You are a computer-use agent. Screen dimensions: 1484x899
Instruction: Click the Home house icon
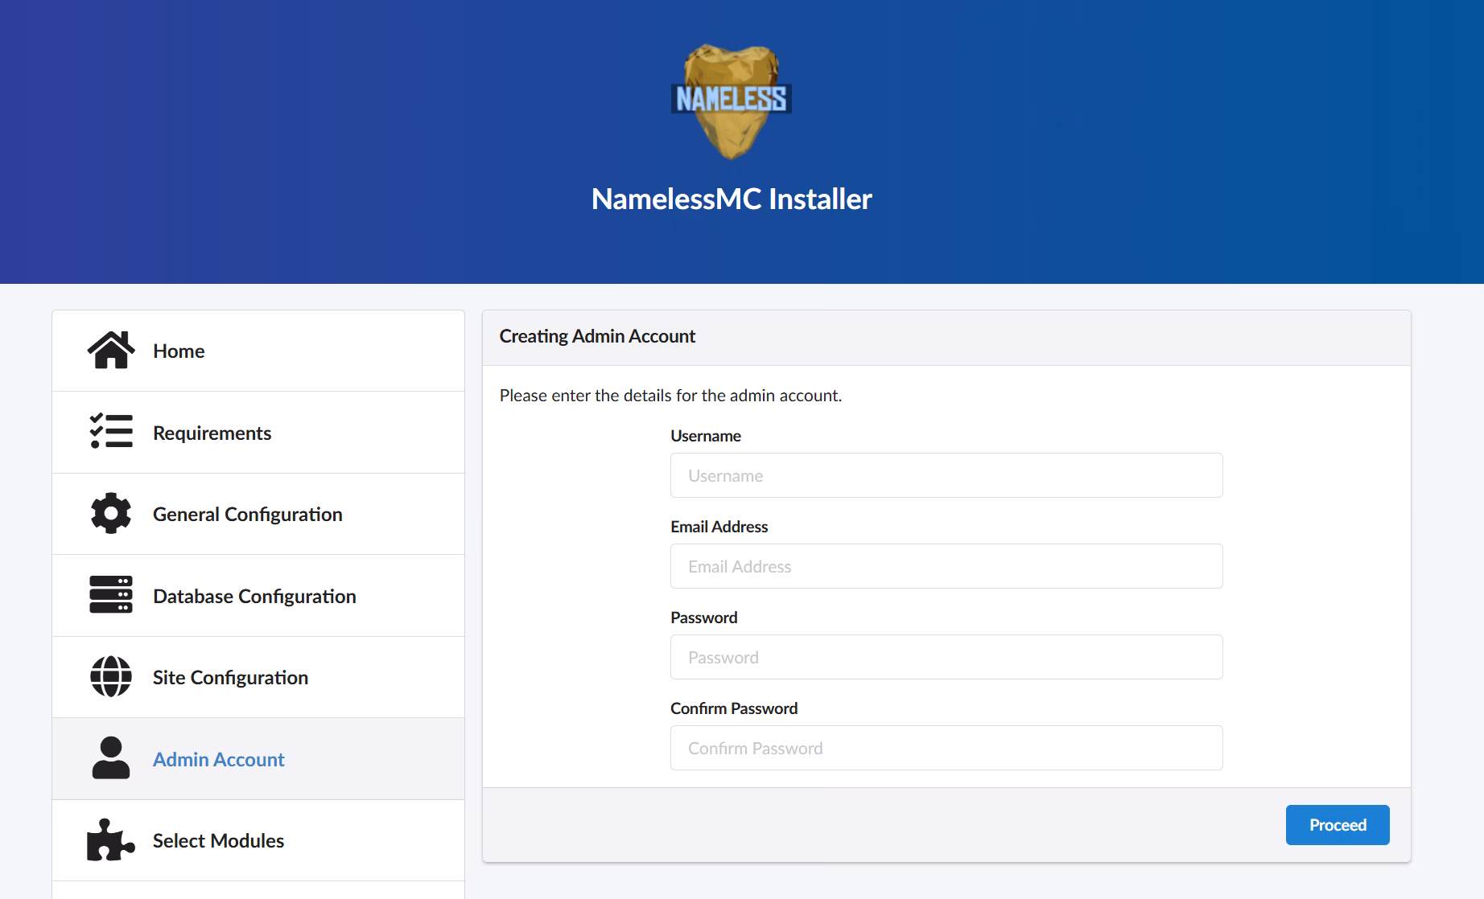tap(111, 351)
